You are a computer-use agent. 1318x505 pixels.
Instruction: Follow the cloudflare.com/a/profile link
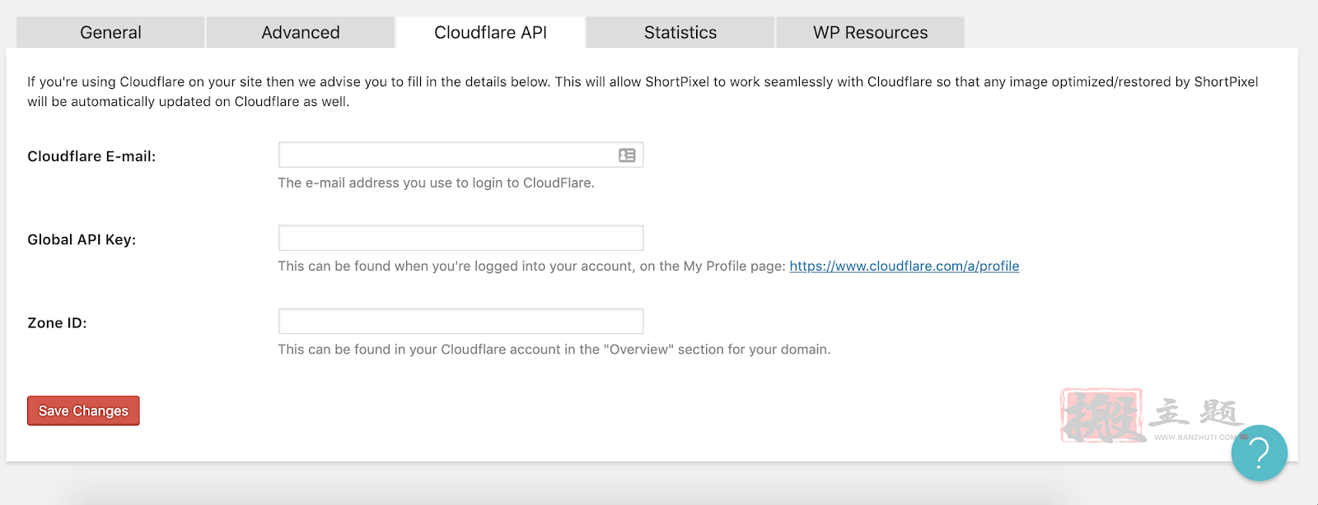pyautogui.click(x=904, y=266)
